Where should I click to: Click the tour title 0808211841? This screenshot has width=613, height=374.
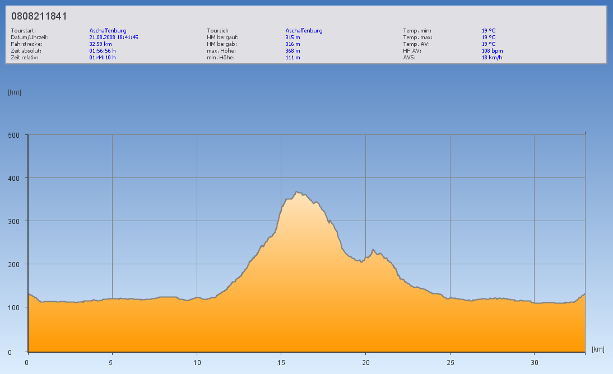(39, 16)
